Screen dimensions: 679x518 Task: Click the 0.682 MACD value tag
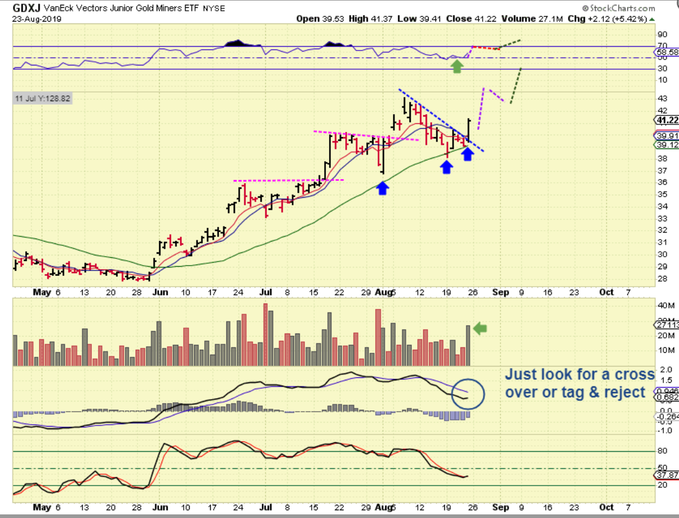click(668, 397)
